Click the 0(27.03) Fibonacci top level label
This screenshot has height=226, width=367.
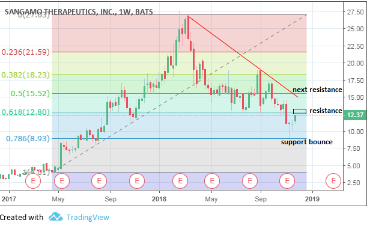click(x=34, y=15)
